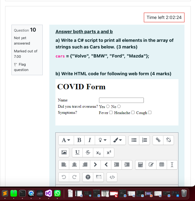Switch to HTML source code view

[112, 177]
